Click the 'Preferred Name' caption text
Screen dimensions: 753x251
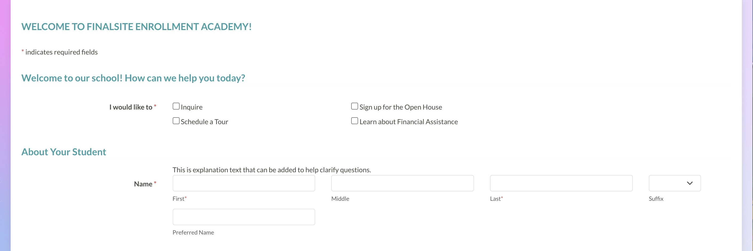193,233
